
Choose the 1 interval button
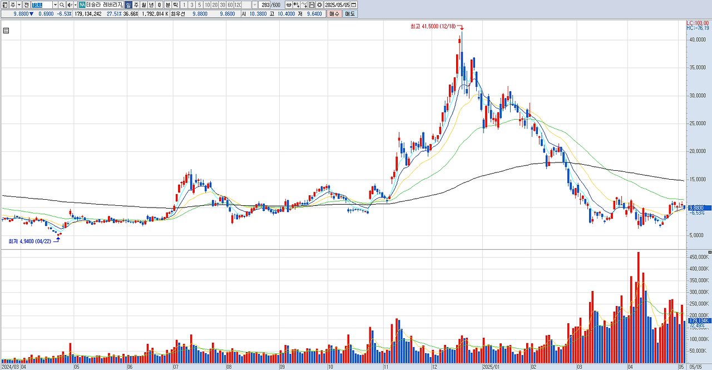click(x=184, y=5)
